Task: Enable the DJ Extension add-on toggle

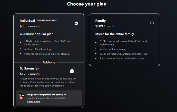Action: click(73, 71)
